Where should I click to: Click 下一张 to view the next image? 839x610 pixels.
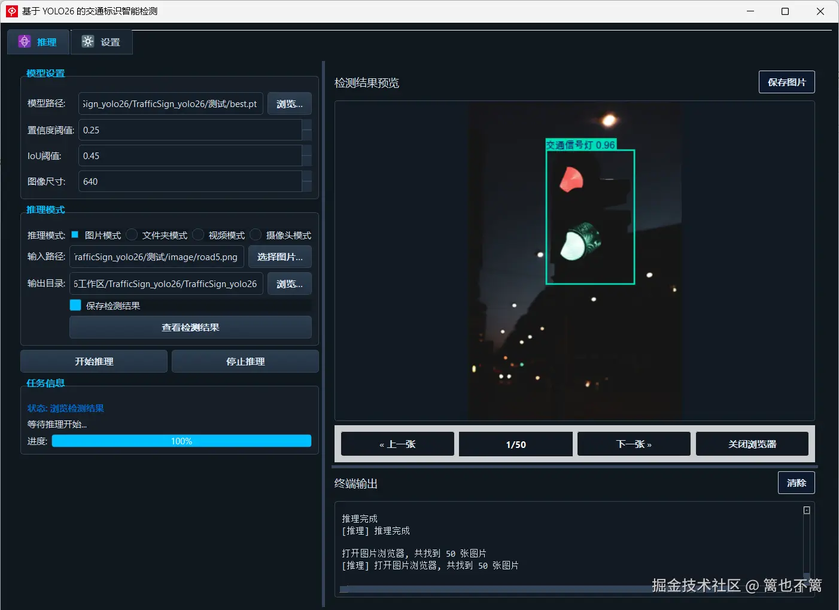[x=633, y=444]
